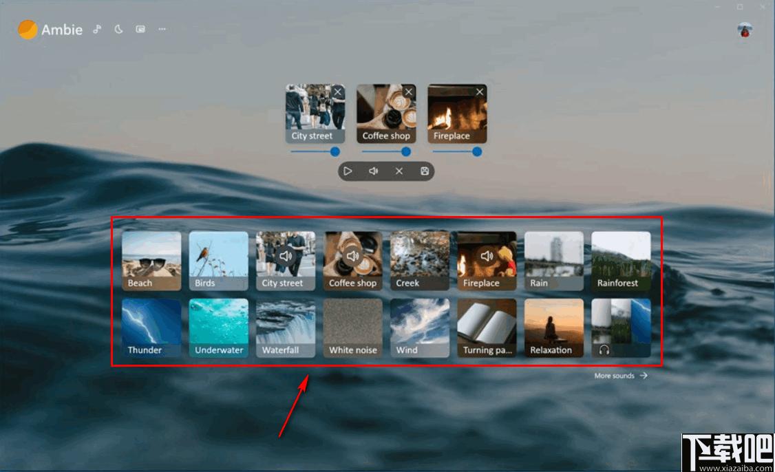Toggle the Fireplace tile in sound grid
The height and width of the screenshot is (472, 775).
487,261
